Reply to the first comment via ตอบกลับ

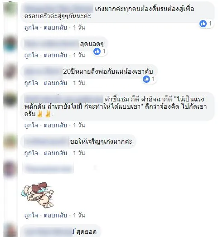(x=55, y=28)
